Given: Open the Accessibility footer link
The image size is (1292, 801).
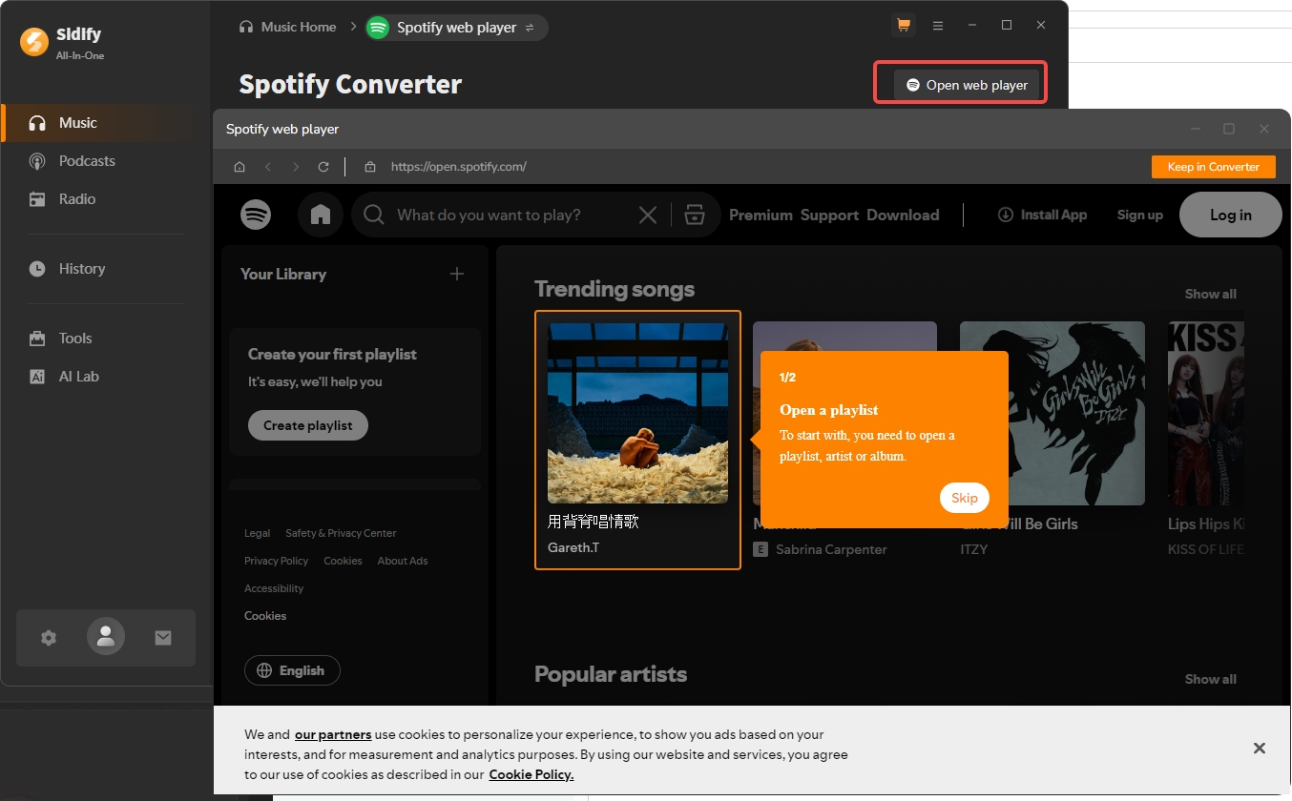Looking at the screenshot, I should click(x=274, y=588).
